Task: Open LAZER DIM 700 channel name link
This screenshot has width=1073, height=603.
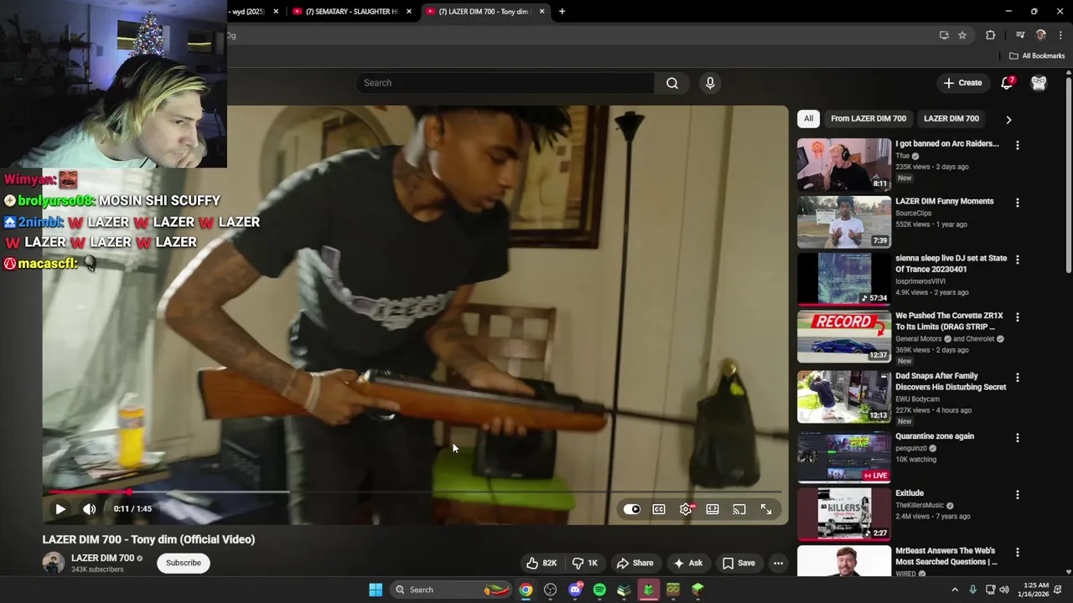Action: pyautogui.click(x=102, y=558)
